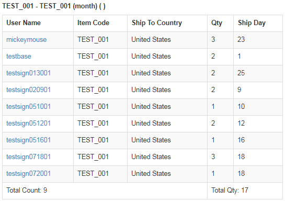Screen dimensions: 285x201
Task: Open the testsign013001 user link
Action: click(x=29, y=73)
